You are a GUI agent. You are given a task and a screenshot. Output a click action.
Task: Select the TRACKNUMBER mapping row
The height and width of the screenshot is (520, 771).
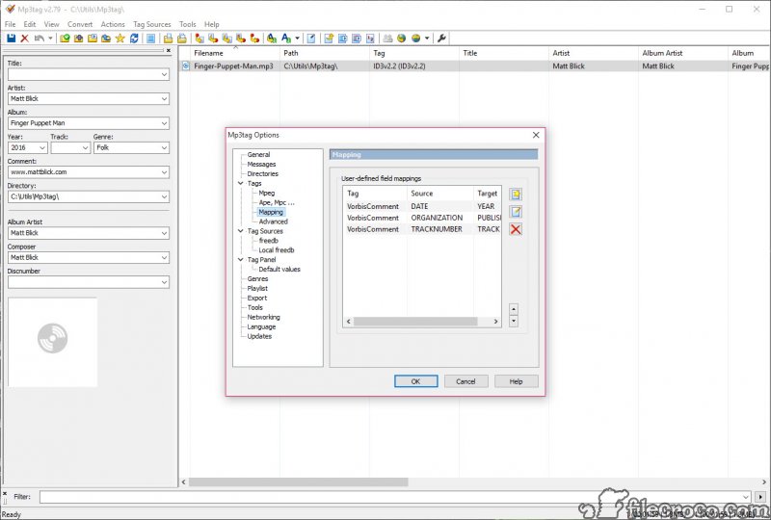click(423, 229)
